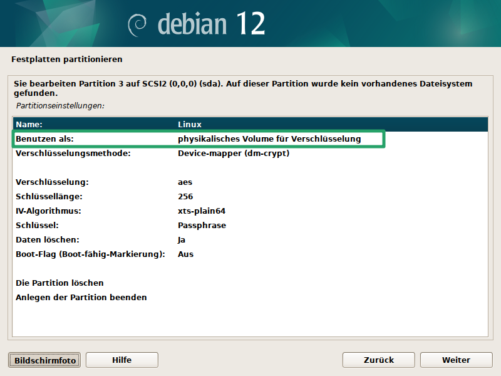Open 'Hilfe' for this step
The width and height of the screenshot is (501, 376).
pyautogui.click(x=121, y=360)
